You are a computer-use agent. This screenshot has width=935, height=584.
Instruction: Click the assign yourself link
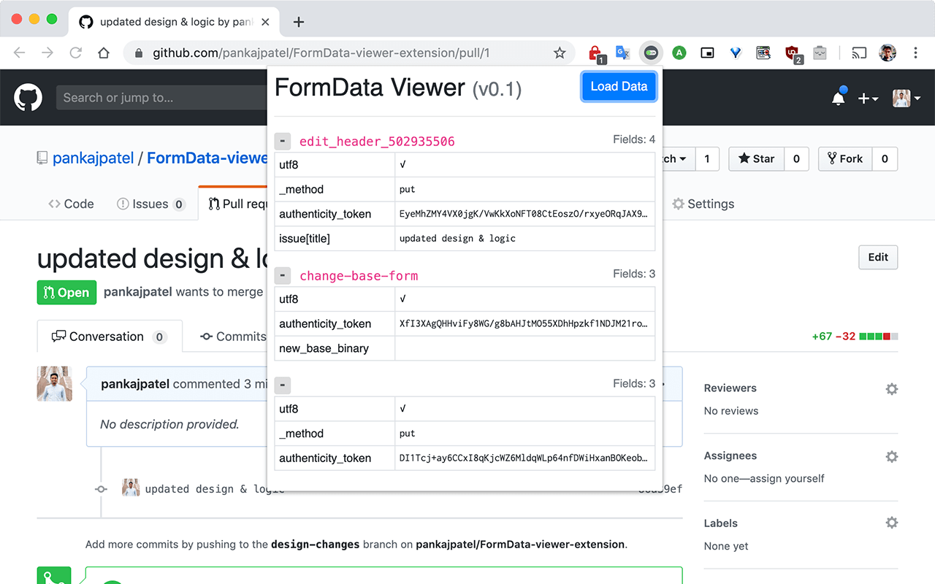click(x=790, y=478)
